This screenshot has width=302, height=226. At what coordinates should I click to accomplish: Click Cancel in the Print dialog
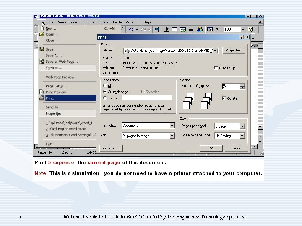(236, 148)
